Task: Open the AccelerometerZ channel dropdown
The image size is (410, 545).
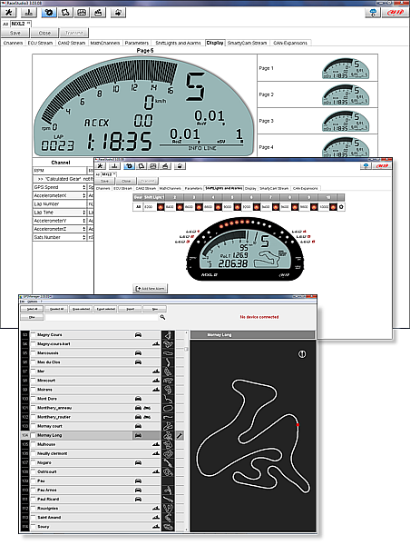Action: (x=59, y=229)
